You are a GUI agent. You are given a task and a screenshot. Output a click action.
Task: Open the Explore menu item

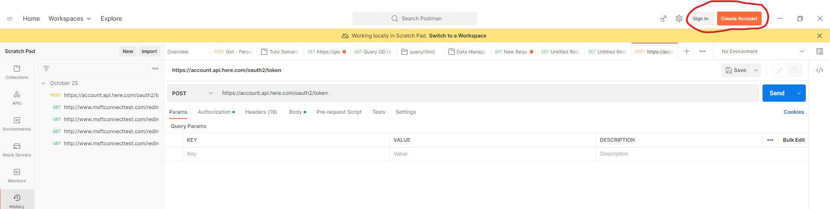[111, 19]
